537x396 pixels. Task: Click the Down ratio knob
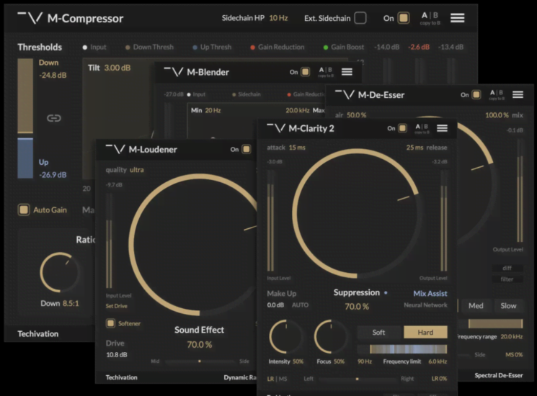(x=60, y=273)
